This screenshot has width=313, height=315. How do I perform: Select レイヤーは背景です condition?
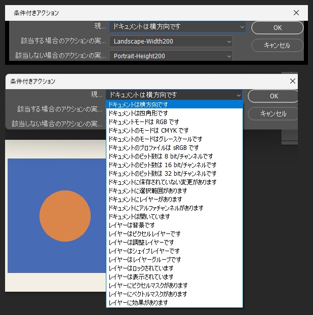(x=174, y=225)
